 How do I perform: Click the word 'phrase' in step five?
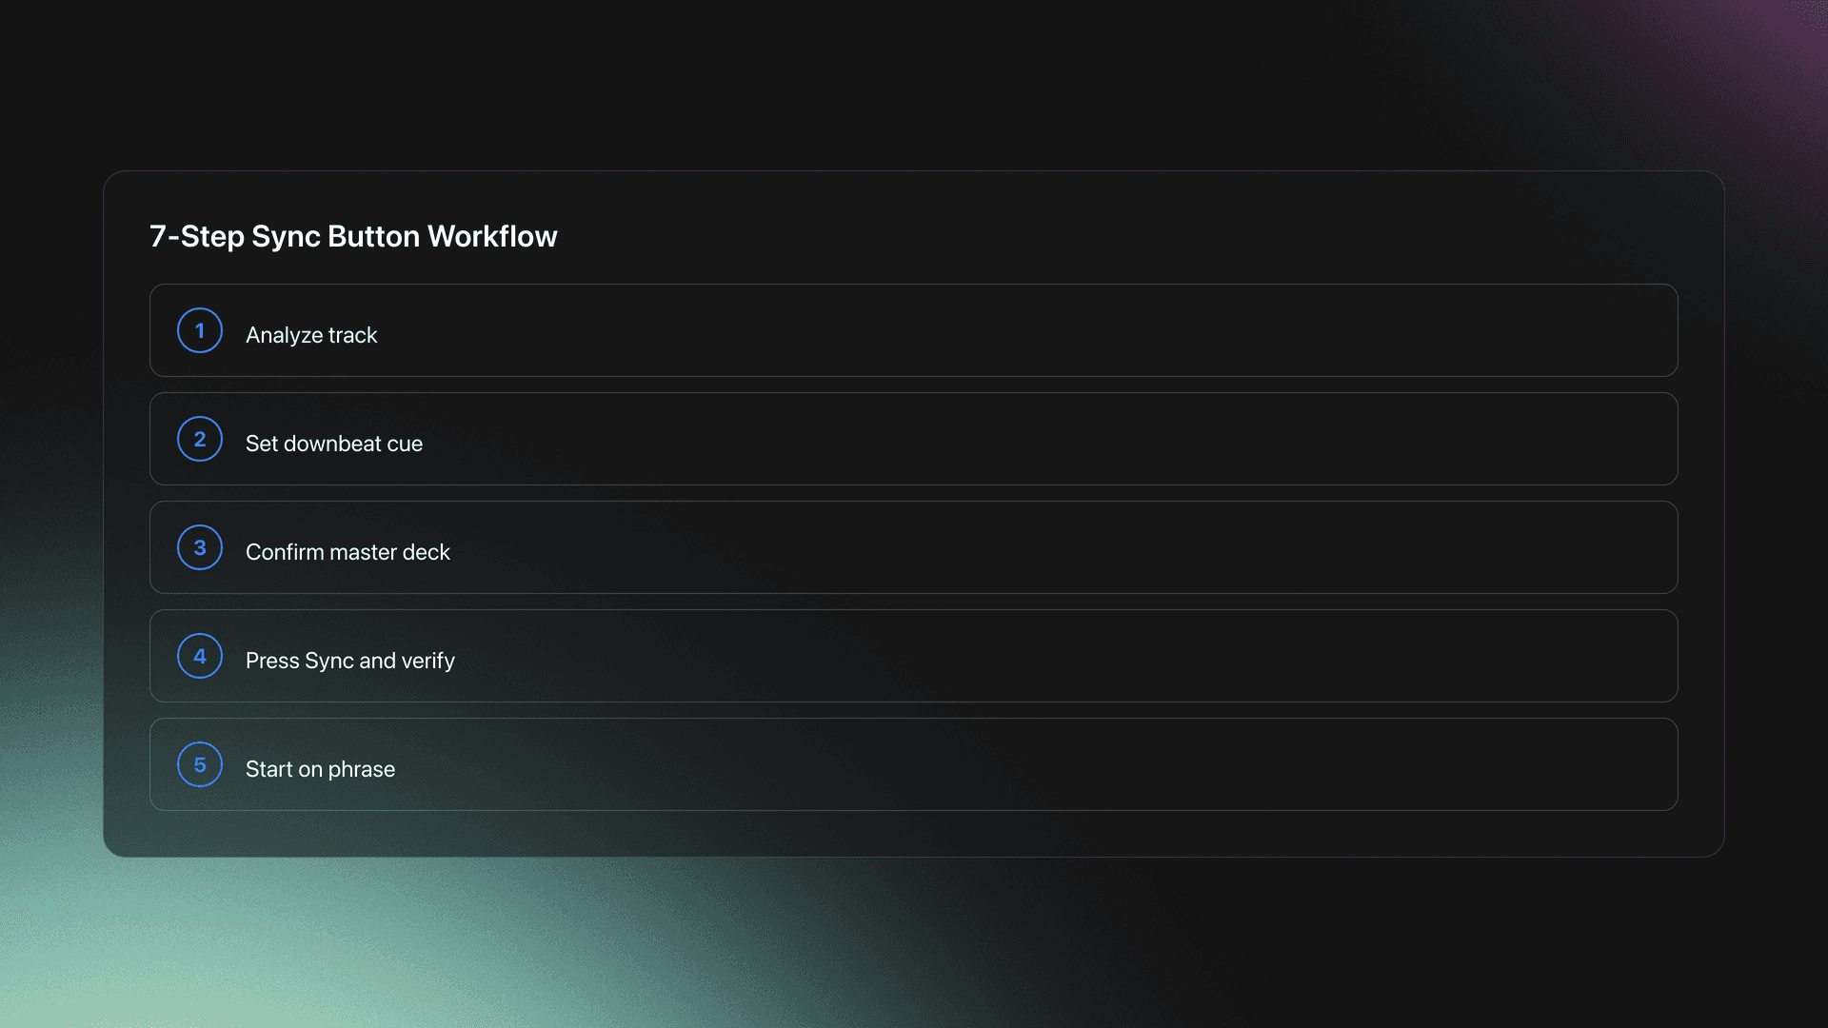[x=361, y=769]
